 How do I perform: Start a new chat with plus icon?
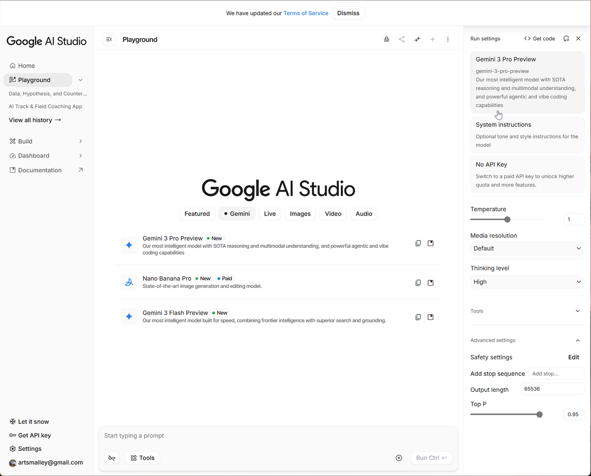pyautogui.click(x=432, y=39)
